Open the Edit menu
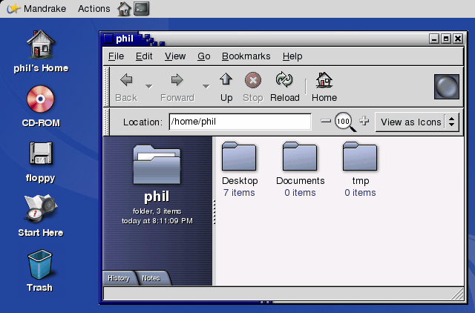 point(144,56)
